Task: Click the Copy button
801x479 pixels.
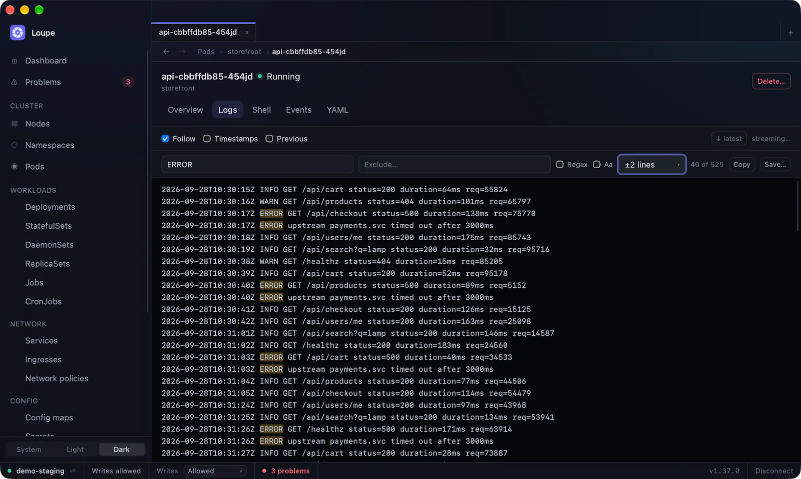Action: (741, 164)
